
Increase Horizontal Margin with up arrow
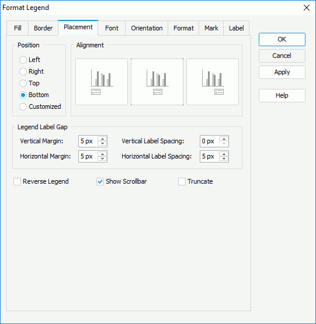pos(102,154)
